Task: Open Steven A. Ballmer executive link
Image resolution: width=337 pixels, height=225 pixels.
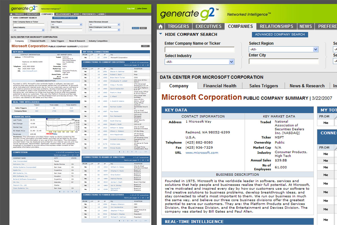Action: 117,71
